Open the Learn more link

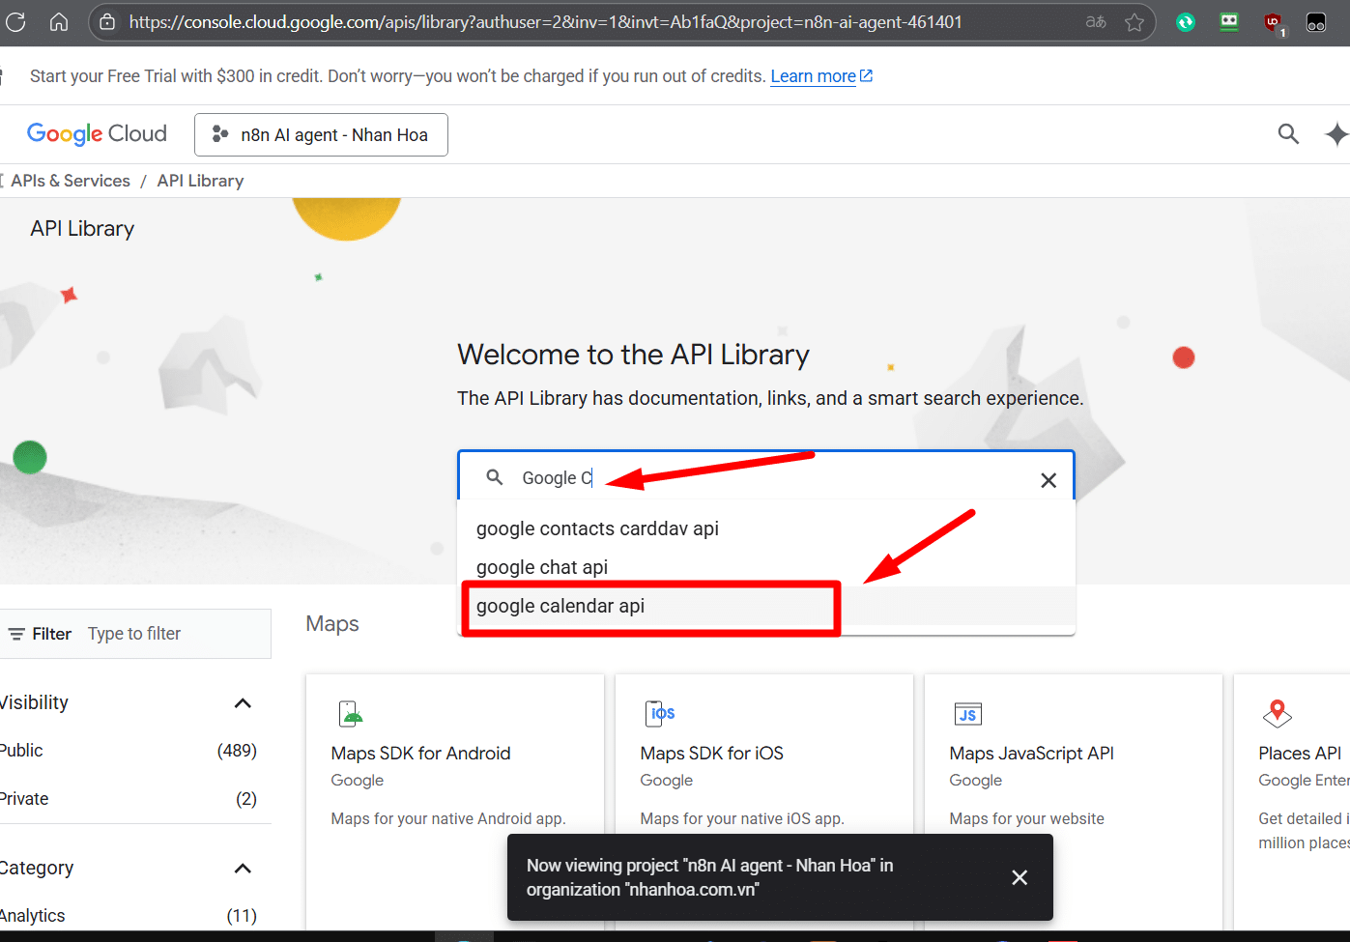click(x=821, y=76)
